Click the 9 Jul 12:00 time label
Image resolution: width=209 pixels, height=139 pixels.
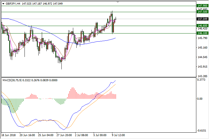[118, 135]
